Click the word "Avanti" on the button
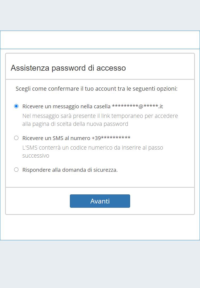This screenshot has height=288, width=200. tap(100, 201)
